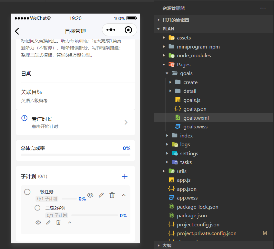Open app.wxss stylesheet icon
Screen dimensions: 274x249
(171, 198)
